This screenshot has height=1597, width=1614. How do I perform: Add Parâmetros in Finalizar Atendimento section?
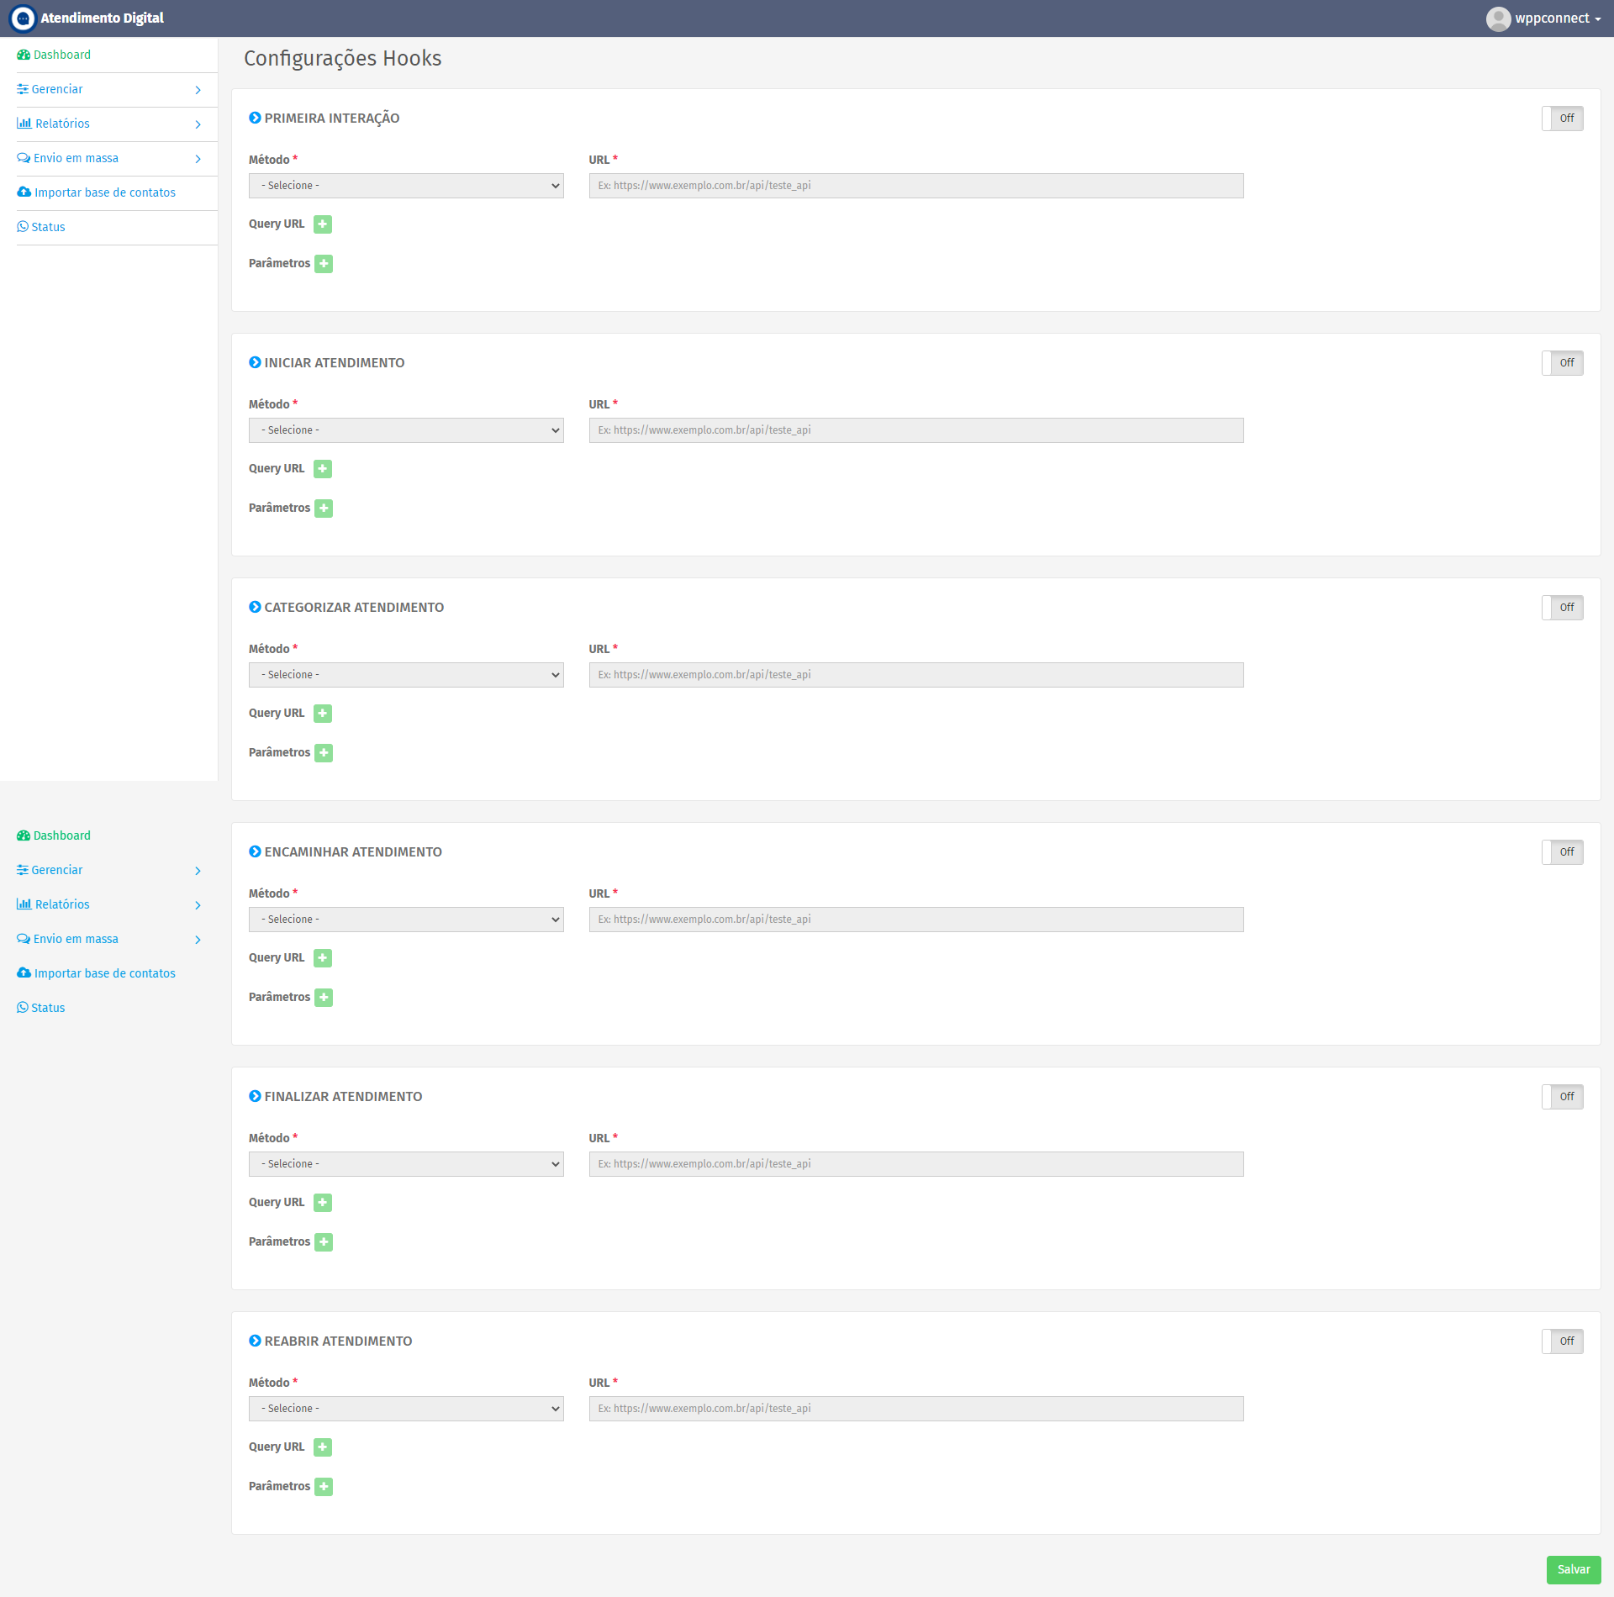pyautogui.click(x=324, y=1242)
